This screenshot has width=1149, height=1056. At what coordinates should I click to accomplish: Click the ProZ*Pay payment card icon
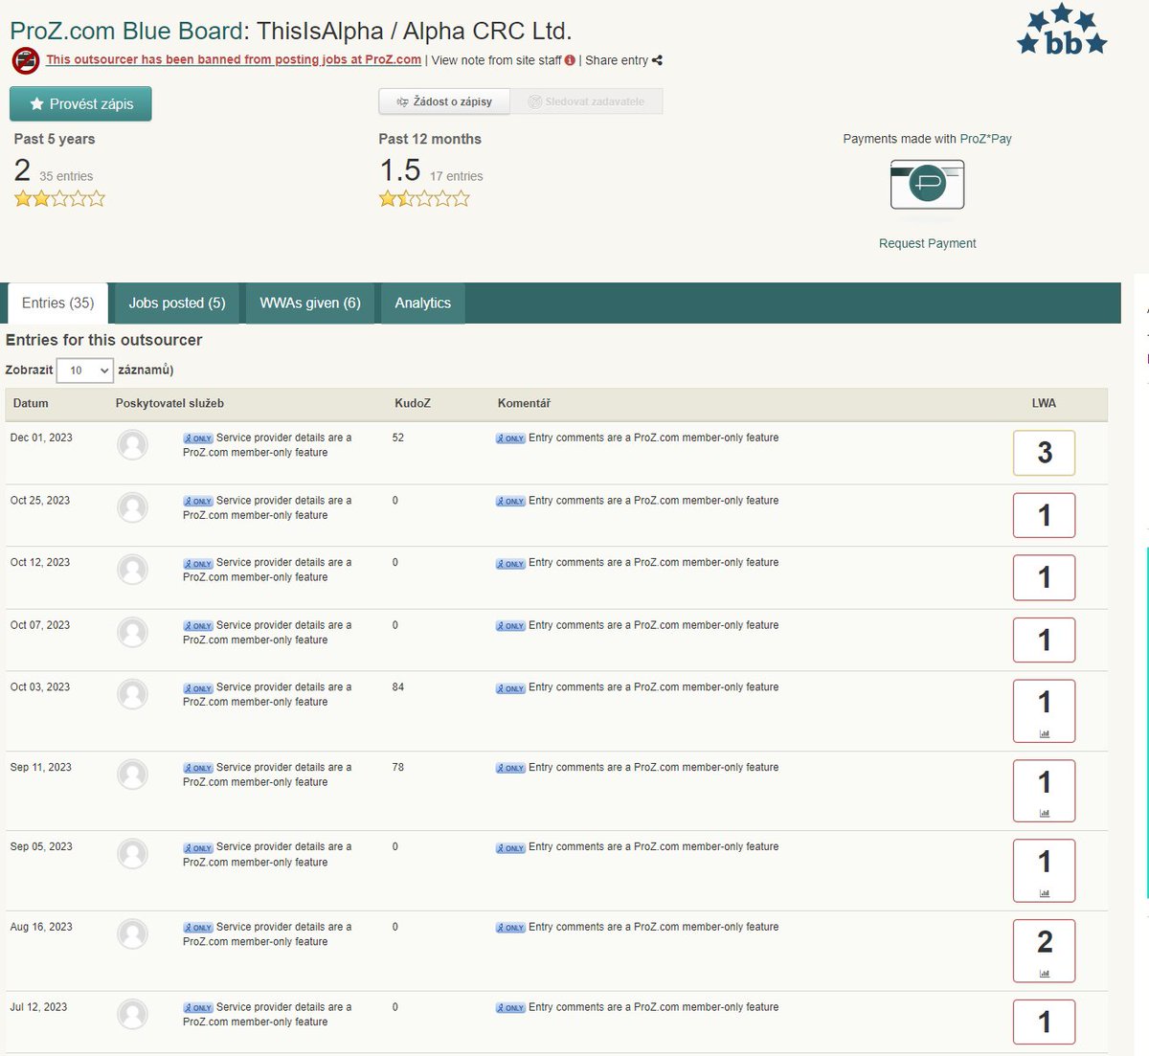927,185
